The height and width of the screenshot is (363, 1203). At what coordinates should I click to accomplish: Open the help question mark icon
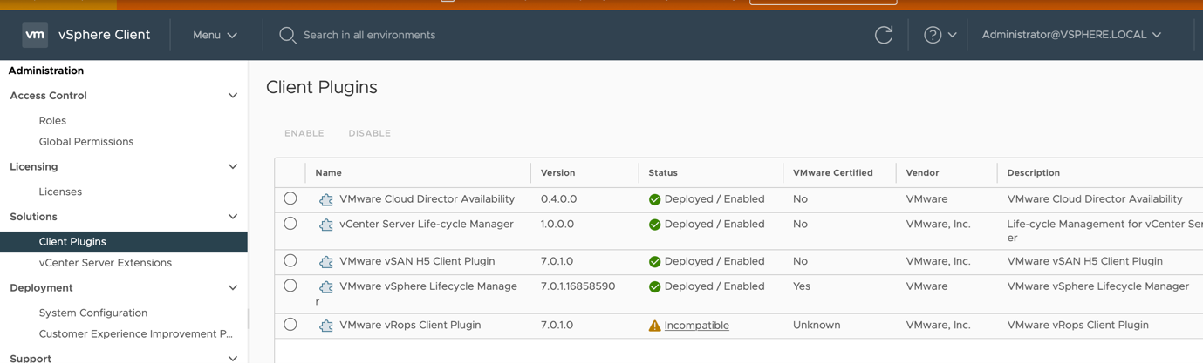[x=933, y=35]
